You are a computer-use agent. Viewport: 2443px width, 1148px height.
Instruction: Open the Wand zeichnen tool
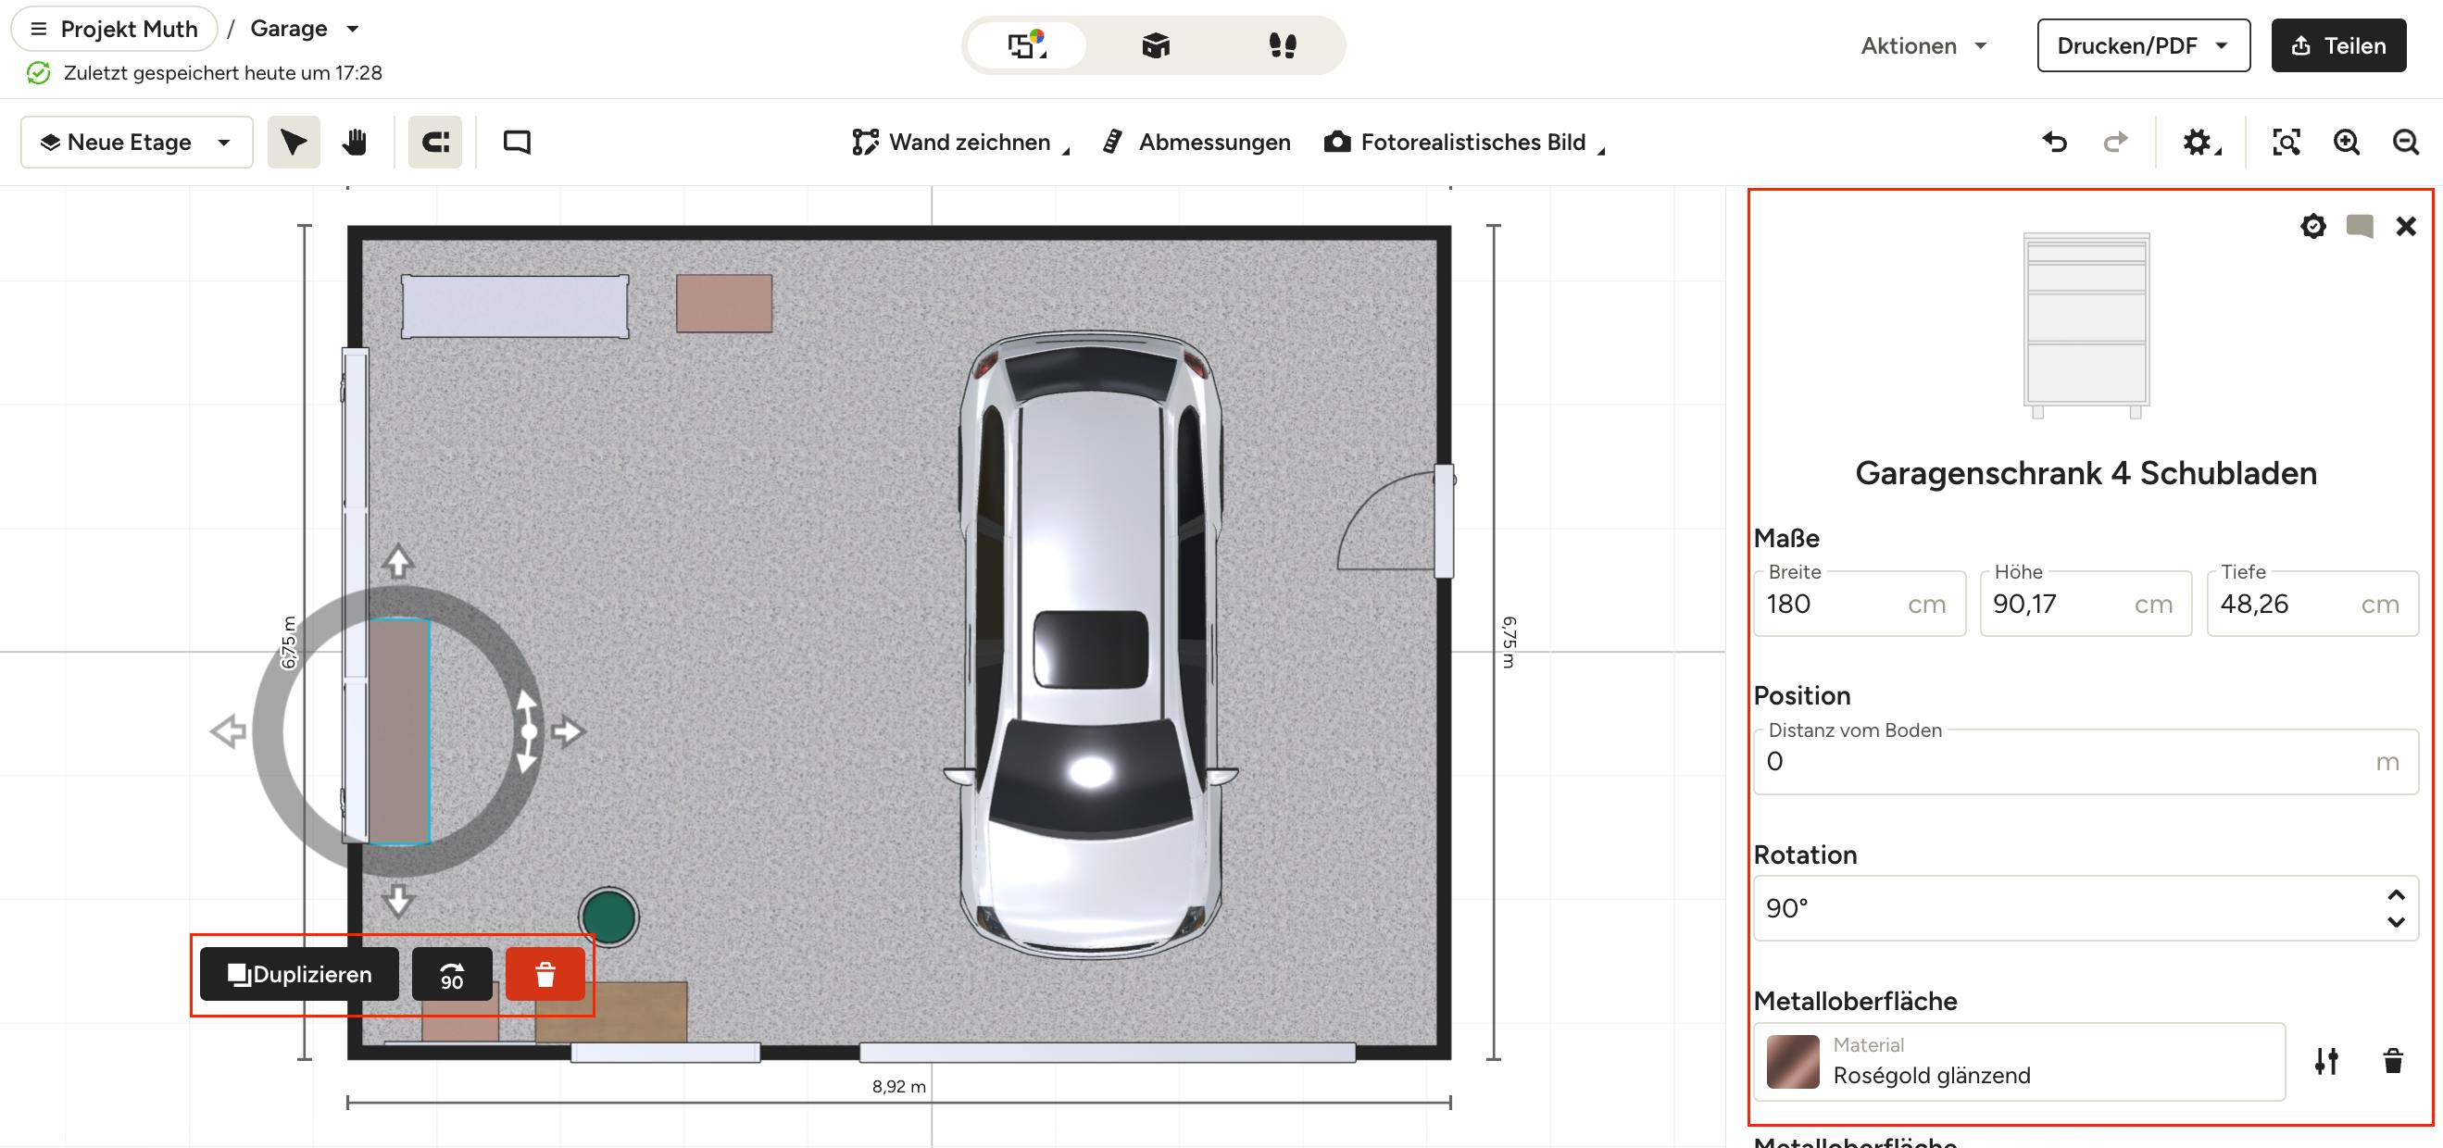[959, 143]
